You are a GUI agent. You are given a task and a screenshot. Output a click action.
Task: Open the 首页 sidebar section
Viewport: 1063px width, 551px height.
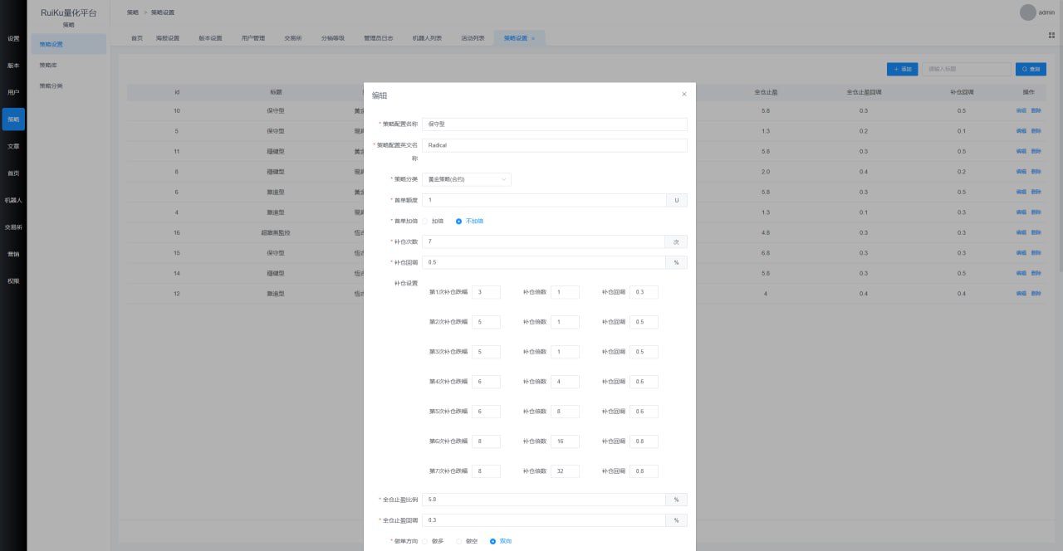click(12, 173)
